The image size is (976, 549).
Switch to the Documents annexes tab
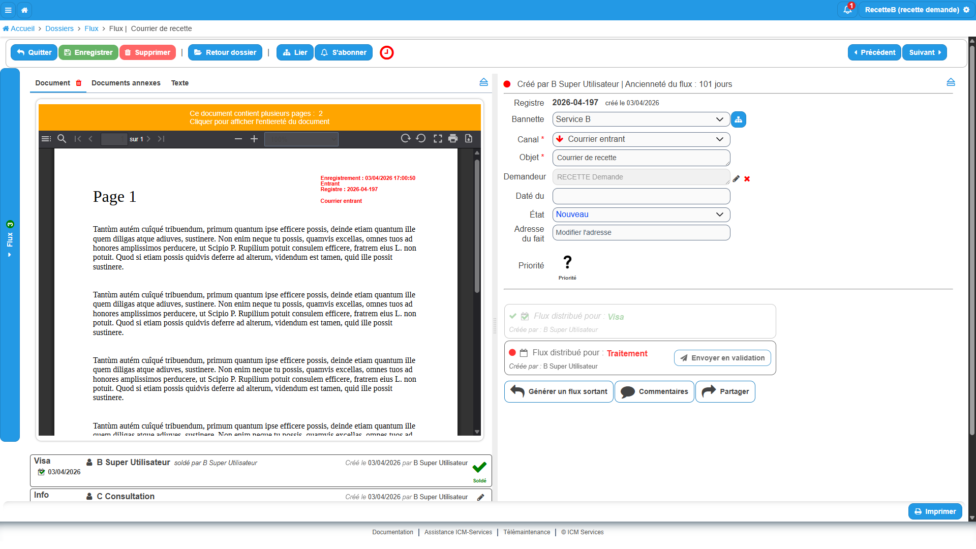126,83
